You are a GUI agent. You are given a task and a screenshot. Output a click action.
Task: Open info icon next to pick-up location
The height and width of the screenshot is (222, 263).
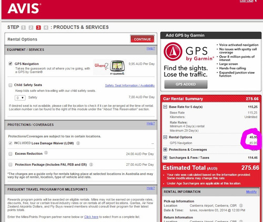pyautogui.click(x=241, y=205)
